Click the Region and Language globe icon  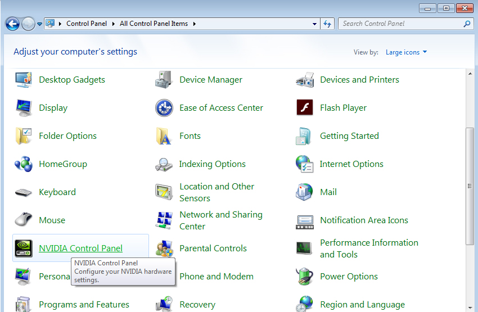tap(304, 304)
